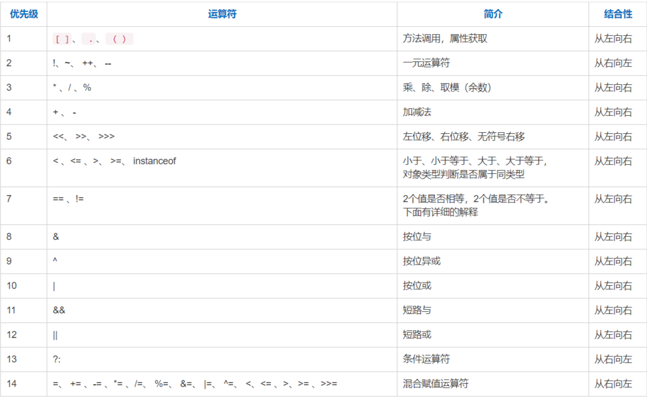Image resolution: width=647 pixels, height=398 pixels.
Task: Click "从右向左" in the assignment operator row
Action: (613, 384)
